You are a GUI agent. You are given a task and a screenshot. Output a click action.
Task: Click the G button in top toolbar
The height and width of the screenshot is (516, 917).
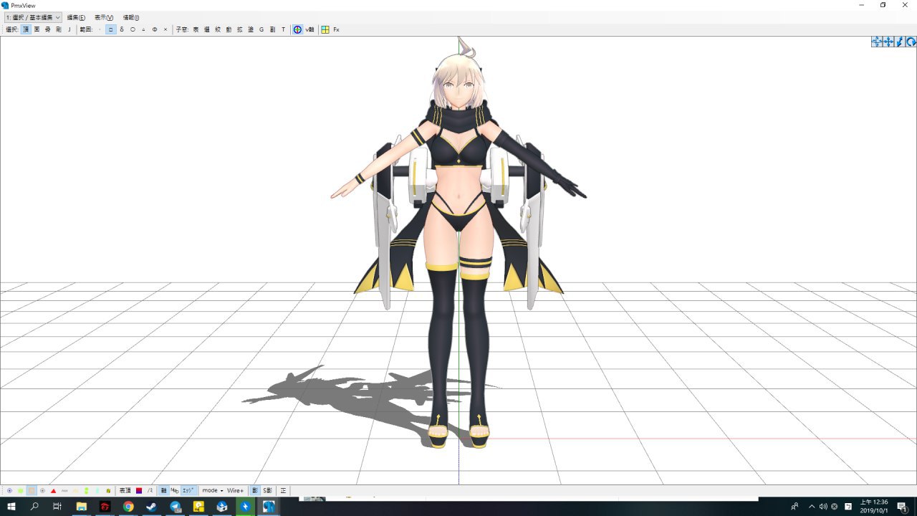(x=261, y=29)
